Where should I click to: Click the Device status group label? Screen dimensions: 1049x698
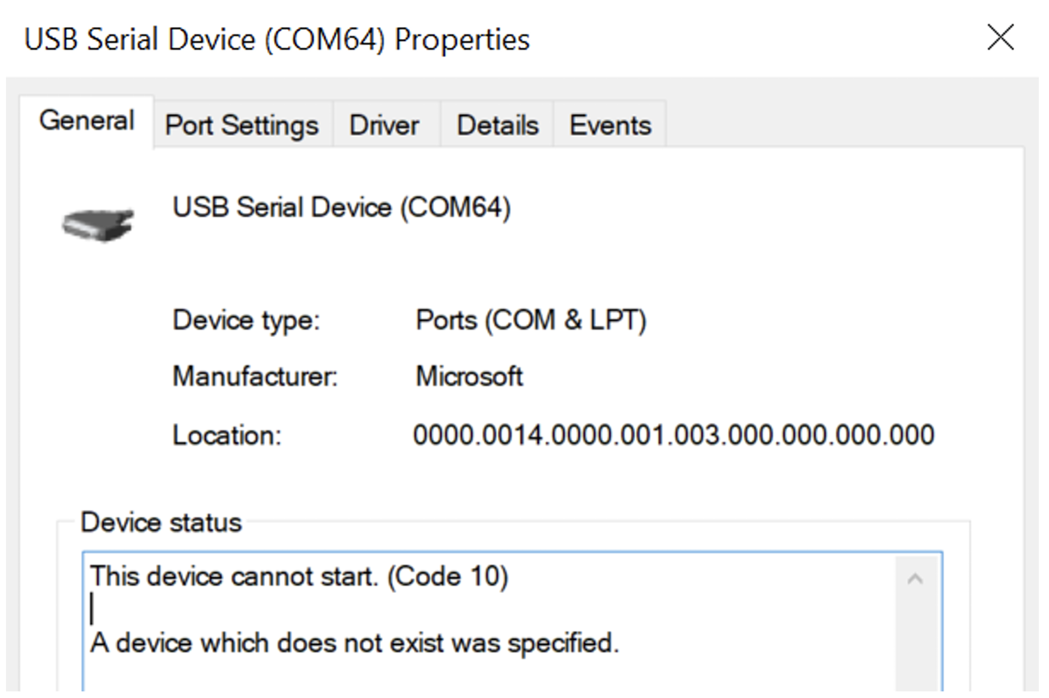(x=161, y=522)
